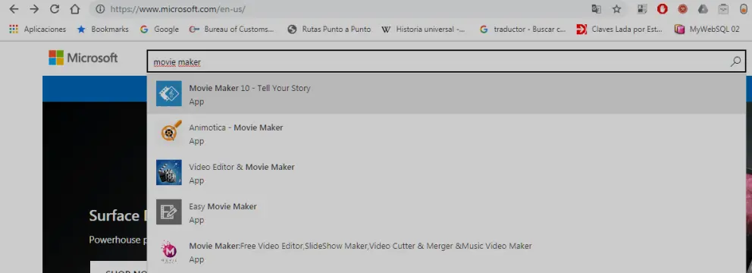Reload the current page

click(55, 8)
